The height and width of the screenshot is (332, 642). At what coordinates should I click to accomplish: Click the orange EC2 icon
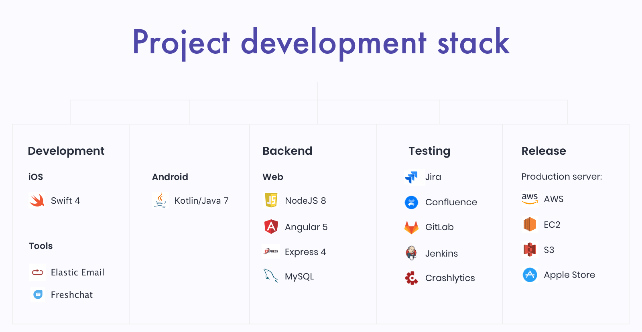[530, 225]
